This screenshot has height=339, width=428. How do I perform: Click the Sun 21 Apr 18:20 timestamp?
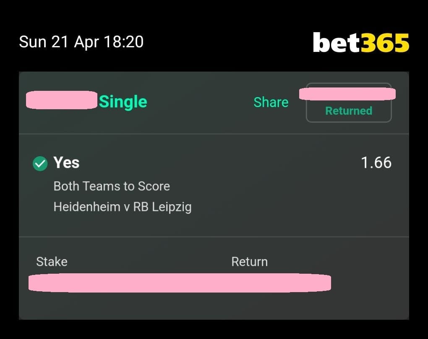coord(81,42)
